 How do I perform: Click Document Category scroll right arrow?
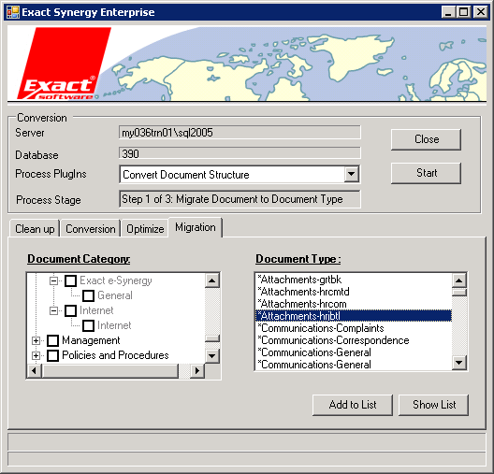tap(197, 371)
